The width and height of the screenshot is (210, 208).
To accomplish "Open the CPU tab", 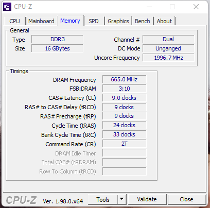I will (x=15, y=21).
